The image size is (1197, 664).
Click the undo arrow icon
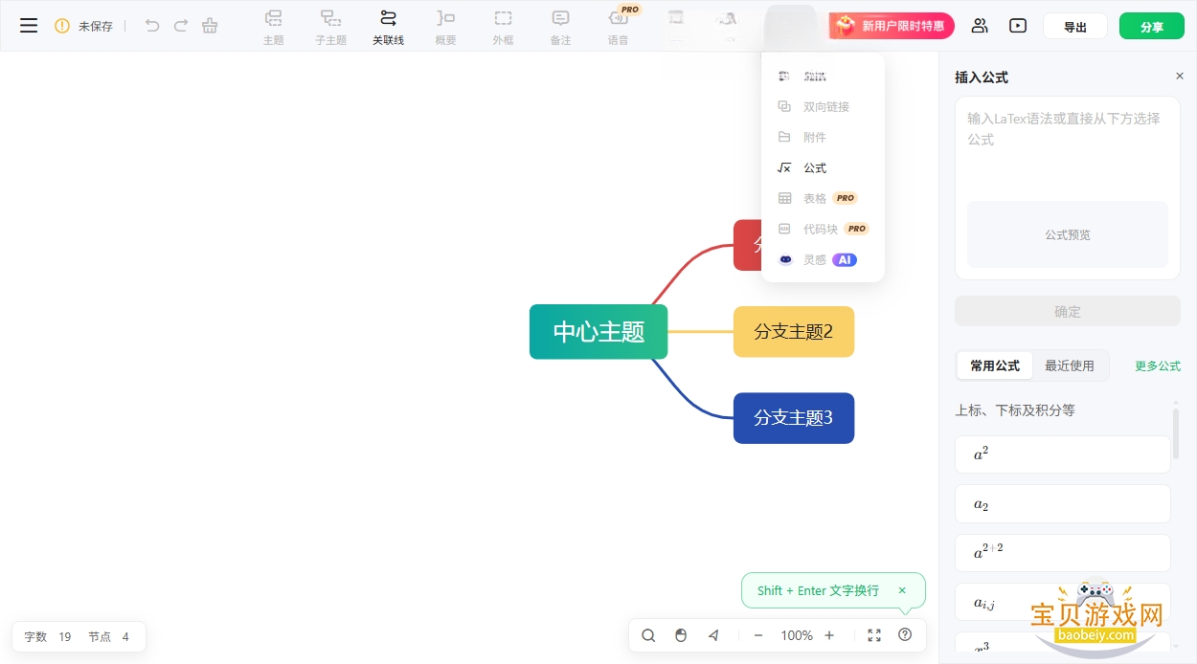[152, 26]
